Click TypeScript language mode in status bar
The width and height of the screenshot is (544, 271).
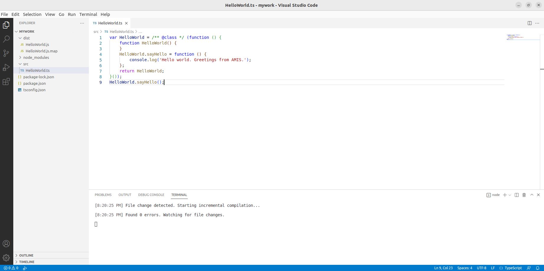pyautogui.click(x=513, y=268)
